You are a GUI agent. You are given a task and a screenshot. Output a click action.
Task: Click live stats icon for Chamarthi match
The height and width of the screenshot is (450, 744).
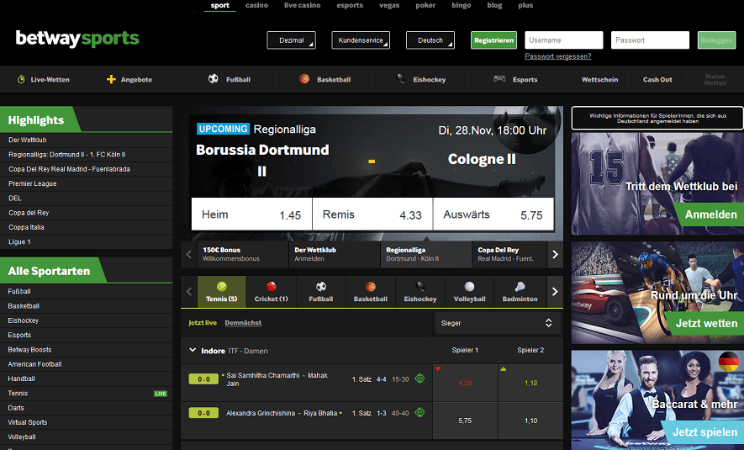[419, 379]
